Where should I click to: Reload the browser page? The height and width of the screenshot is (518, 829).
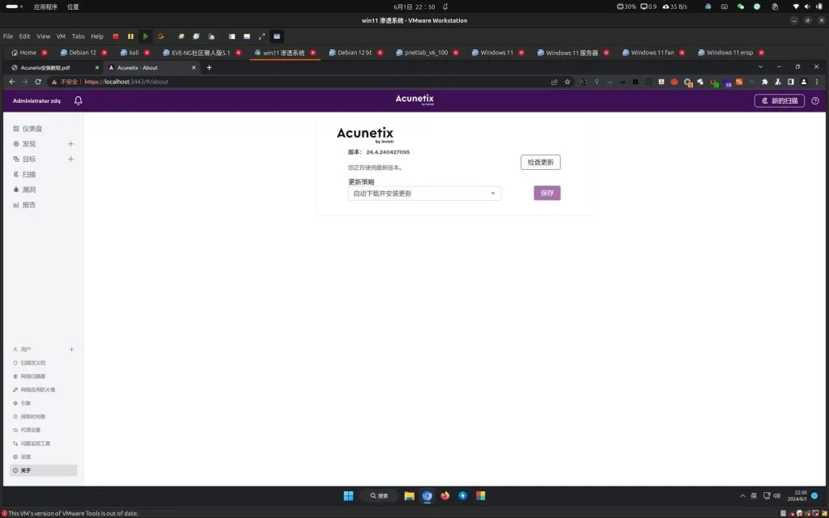click(38, 82)
